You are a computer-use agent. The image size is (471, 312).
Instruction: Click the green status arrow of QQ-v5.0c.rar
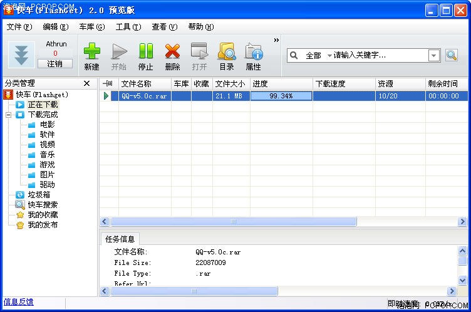coord(106,96)
